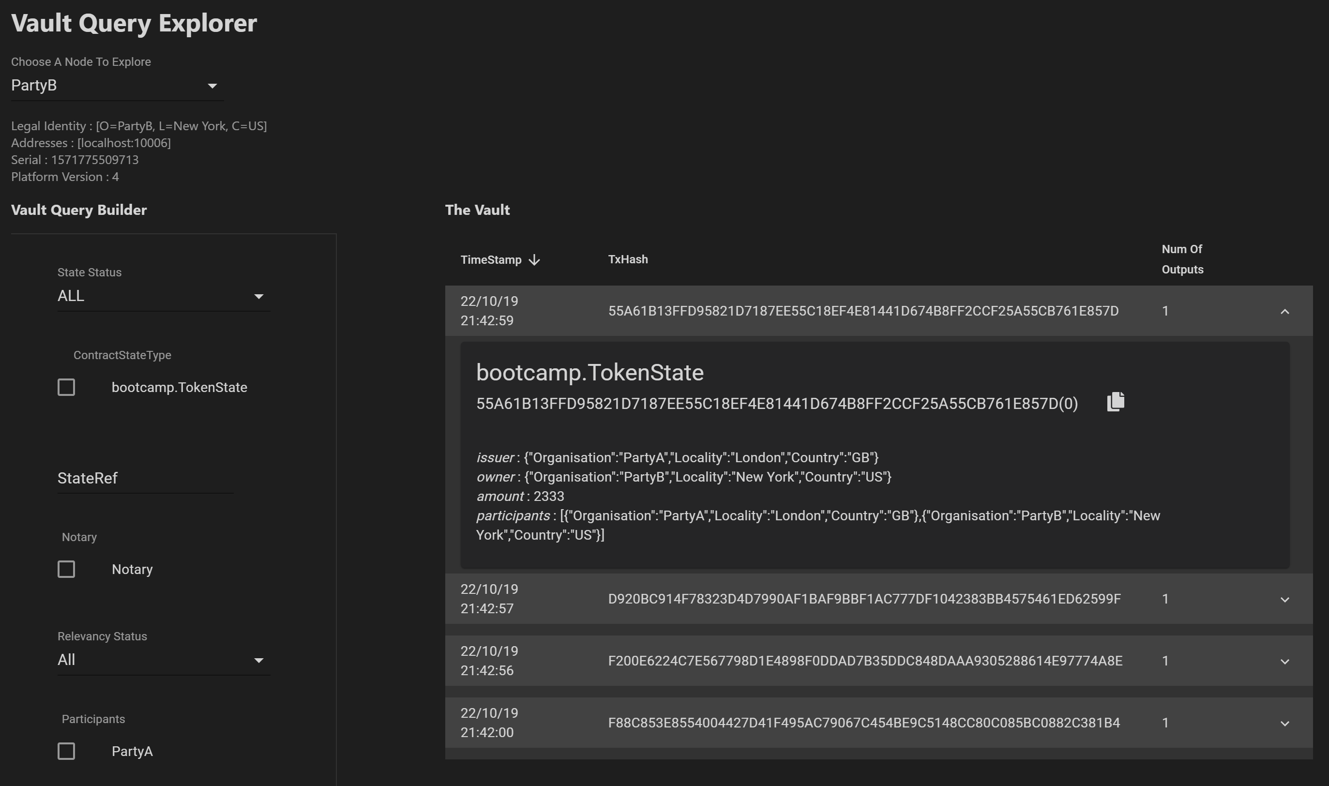Click into the StateRef input field

tap(145, 478)
